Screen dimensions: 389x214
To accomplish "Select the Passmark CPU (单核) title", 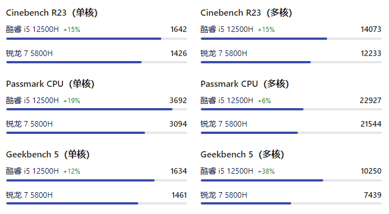I will (50, 84).
